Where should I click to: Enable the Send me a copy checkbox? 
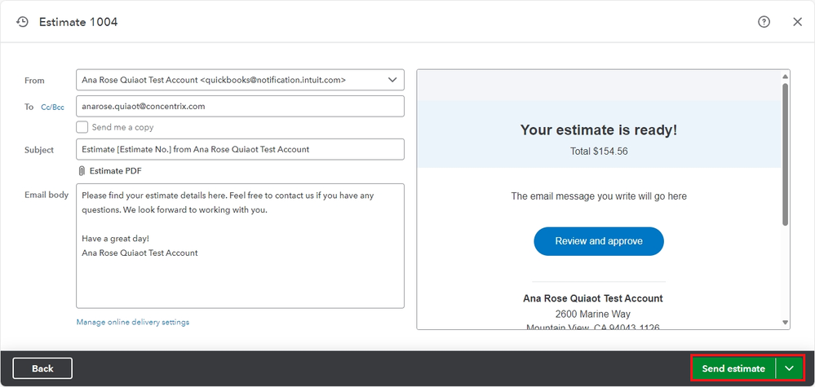click(82, 127)
